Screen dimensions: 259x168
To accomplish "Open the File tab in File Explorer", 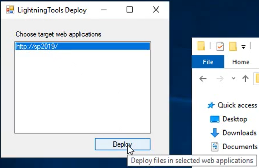I will coord(208,62).
